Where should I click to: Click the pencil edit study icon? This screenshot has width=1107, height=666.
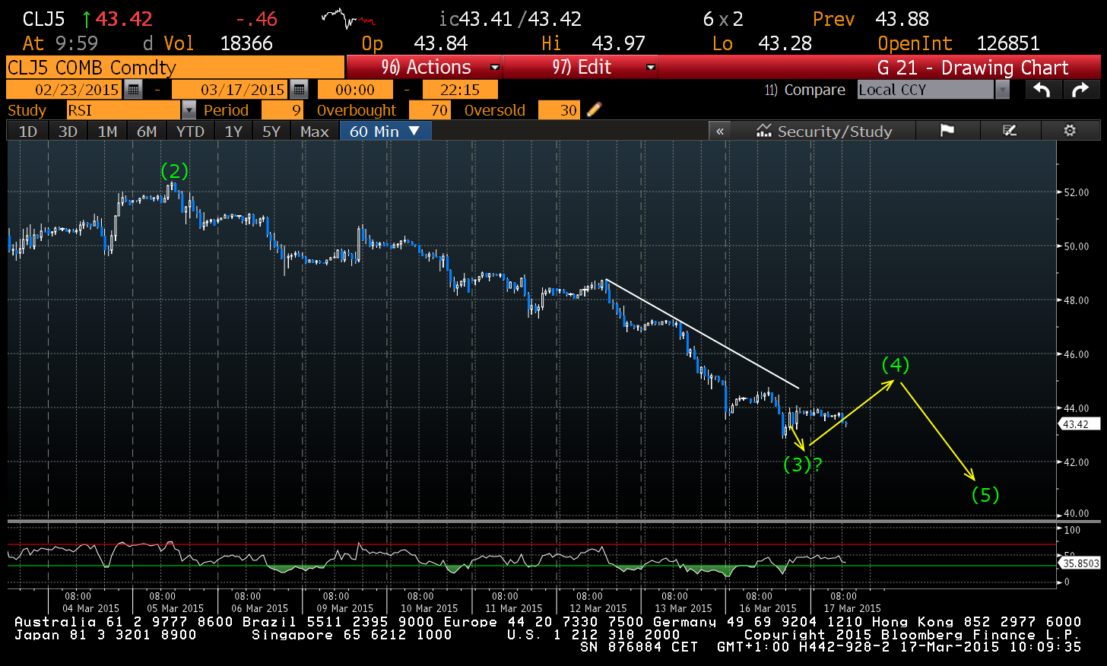(595, 110)
